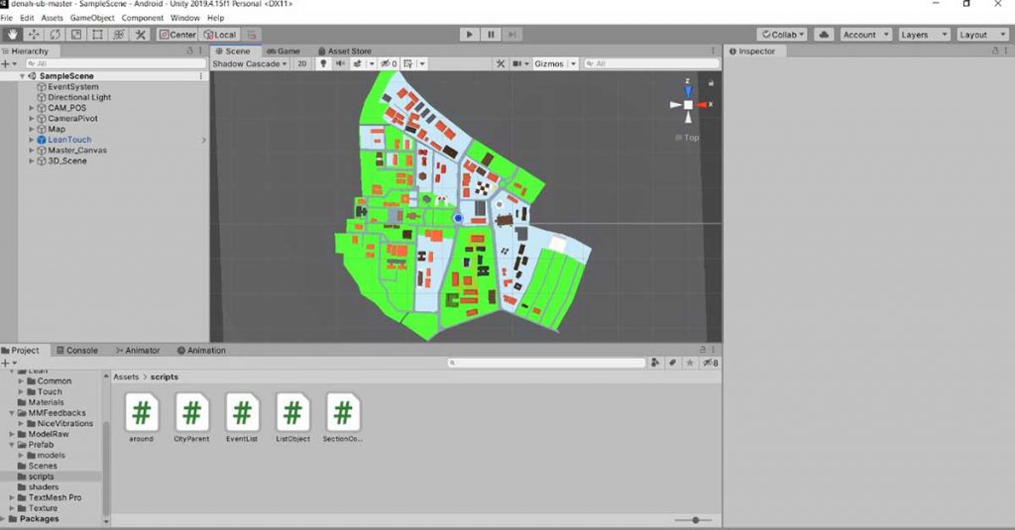Switch to the Animation tab
This screenshot has height=530, width=1015.
click(x=201, y=350)
